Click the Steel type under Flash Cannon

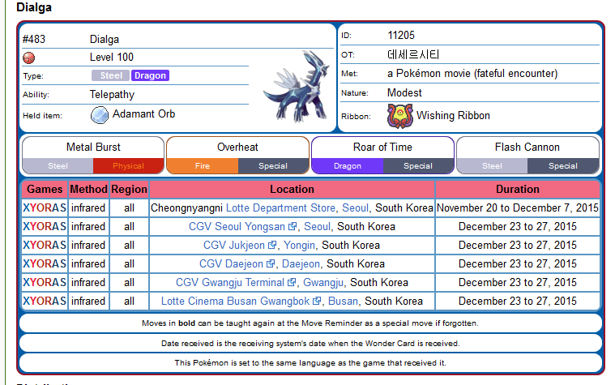pos(492,166)
